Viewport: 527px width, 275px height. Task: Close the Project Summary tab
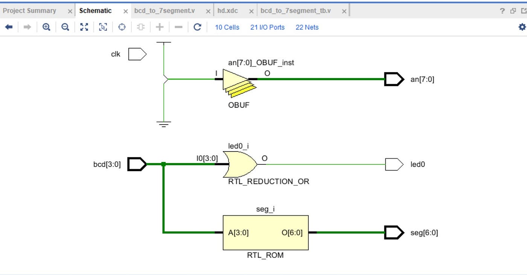[x=70, y=11]
